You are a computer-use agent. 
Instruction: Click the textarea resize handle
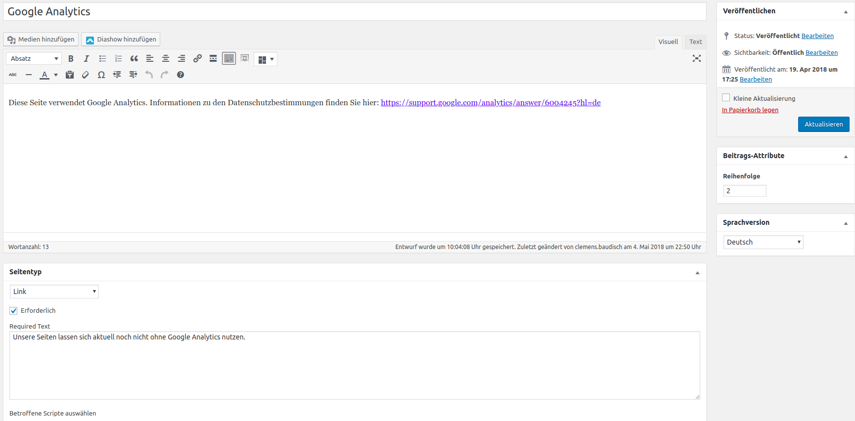point(697,397)
